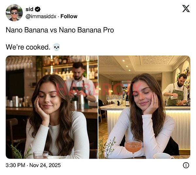Click the orange cocktail glass in right image
This screenshot has height=175, width=196.
point(133,147)
